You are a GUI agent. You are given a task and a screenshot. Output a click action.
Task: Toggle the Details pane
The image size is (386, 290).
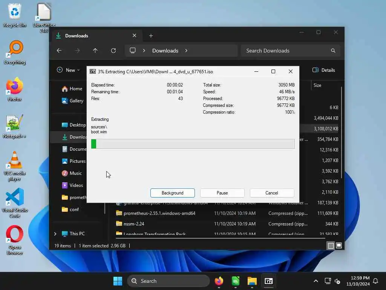323,70
